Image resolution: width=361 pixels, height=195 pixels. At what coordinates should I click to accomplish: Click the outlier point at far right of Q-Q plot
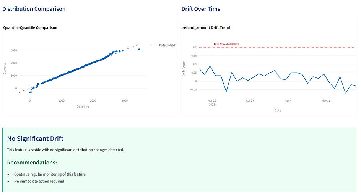click(x=139, y=49)
